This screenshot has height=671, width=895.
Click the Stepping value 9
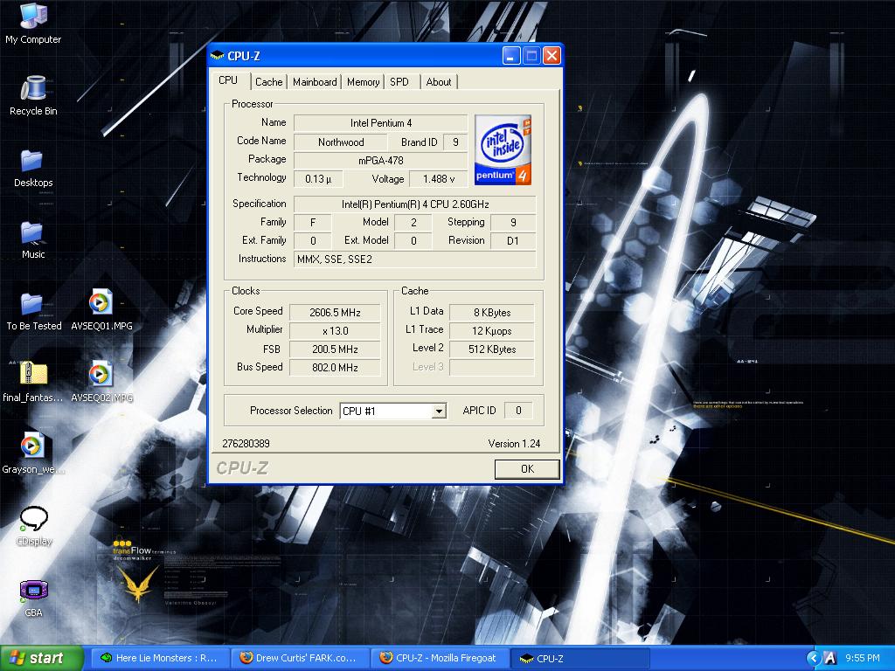point(513,223)
